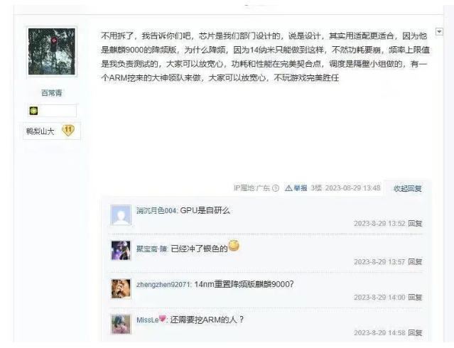This screenshot has height=348, width=454.
Task: Click the smiley emoji in comment
Action: [234, 246]
